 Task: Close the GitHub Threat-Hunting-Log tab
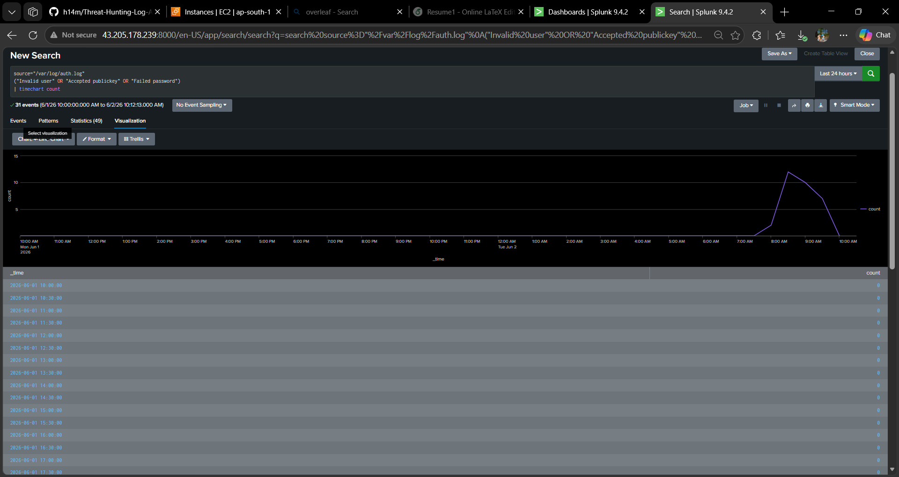pos(157,12)
